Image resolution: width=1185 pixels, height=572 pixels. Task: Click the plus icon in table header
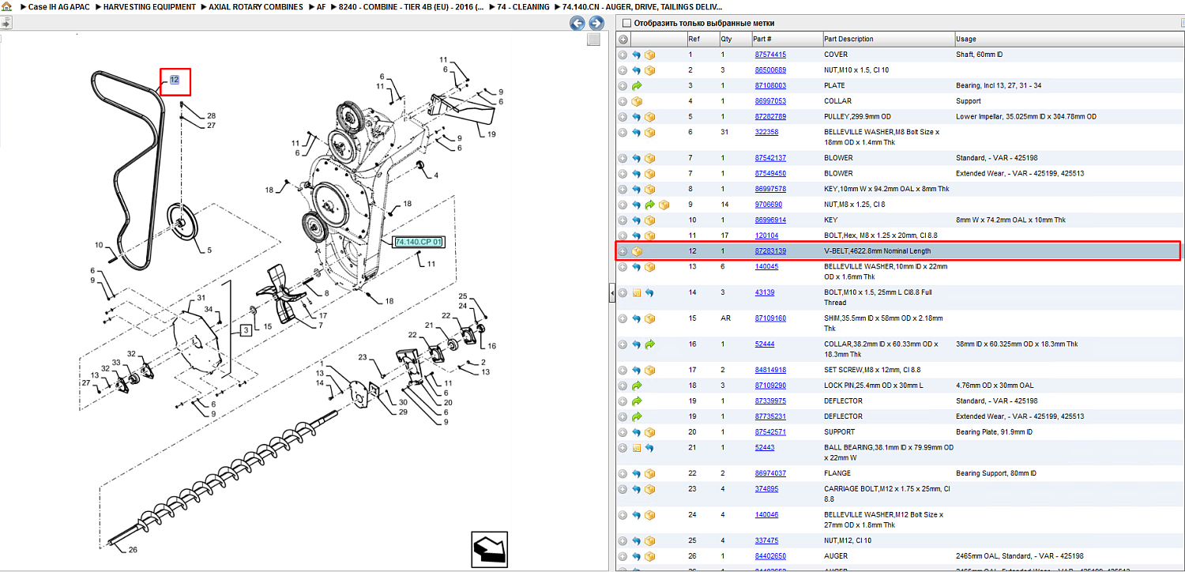(x=623, y=40)
